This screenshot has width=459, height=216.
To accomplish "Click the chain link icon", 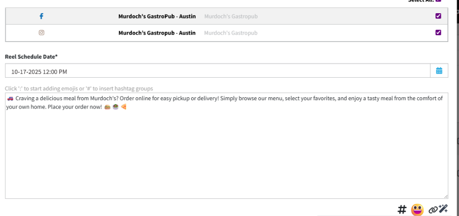I will tap(433, 210).
